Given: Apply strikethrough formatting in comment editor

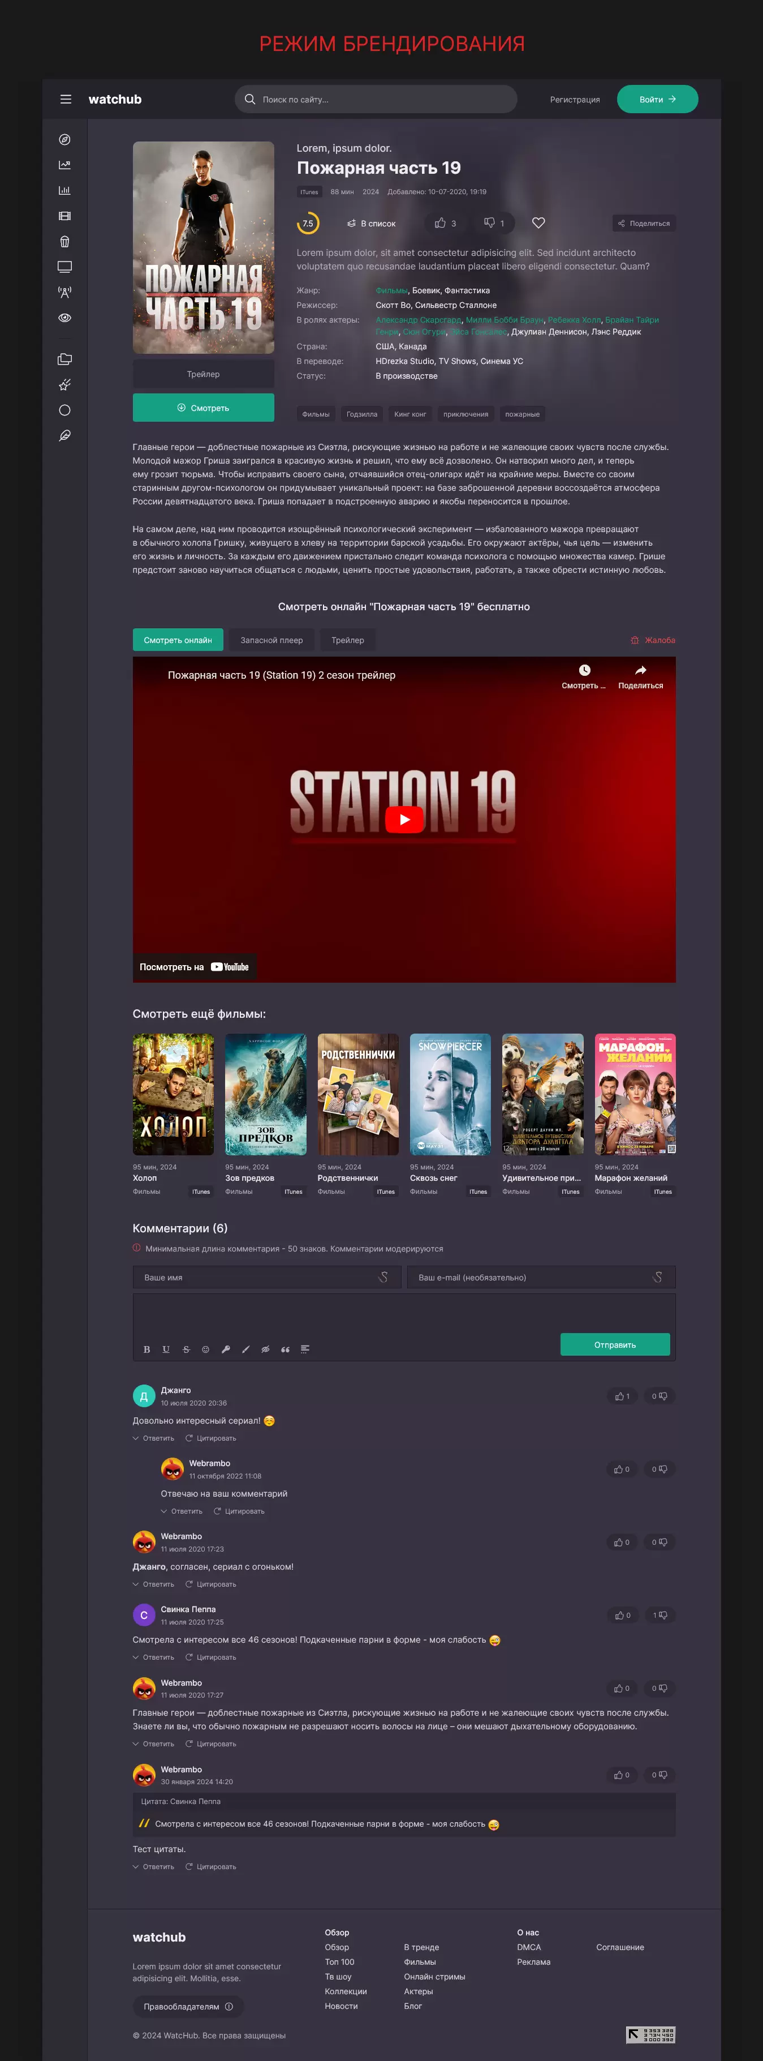Looking at the screenshot, I should pyautogui.click(x=186, y=1349).
